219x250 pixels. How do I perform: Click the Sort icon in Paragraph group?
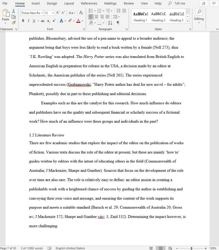110,23
